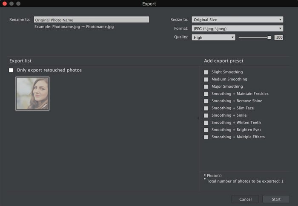Image resolution: width=298 pixels, height=206 pixels.
Task: Enable Smoothing + Smile preset
Action: 206,116
